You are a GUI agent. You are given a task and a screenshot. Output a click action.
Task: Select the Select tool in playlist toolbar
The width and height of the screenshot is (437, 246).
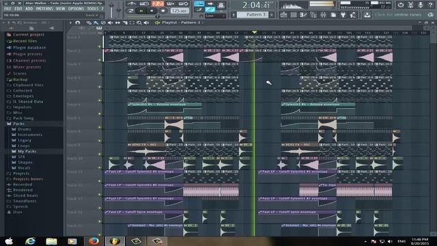(132, 23)
